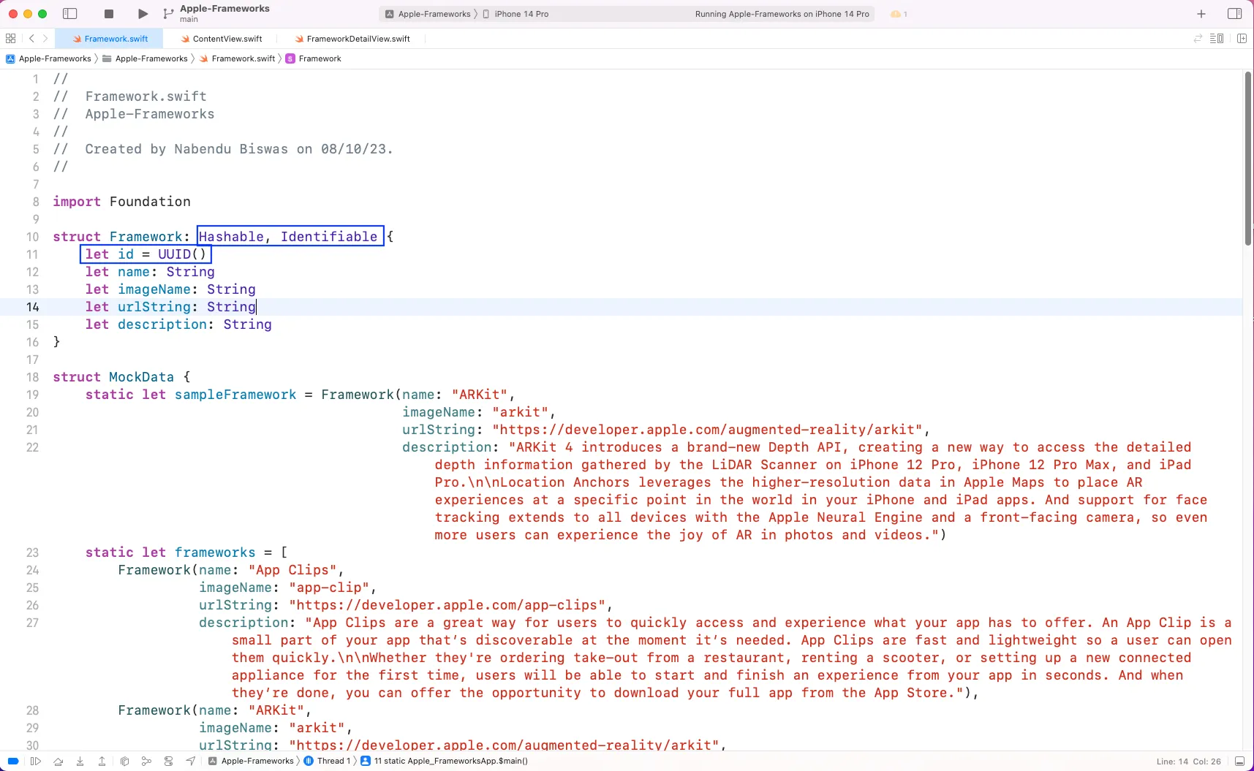The height and width of the screenshot is (771, 1254).
Task: Click the vertical editor scrollbar
Action: click(1248, 157)
